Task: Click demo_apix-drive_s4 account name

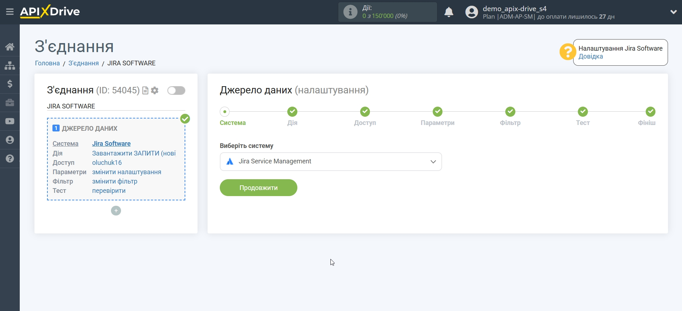Action: 515,9
